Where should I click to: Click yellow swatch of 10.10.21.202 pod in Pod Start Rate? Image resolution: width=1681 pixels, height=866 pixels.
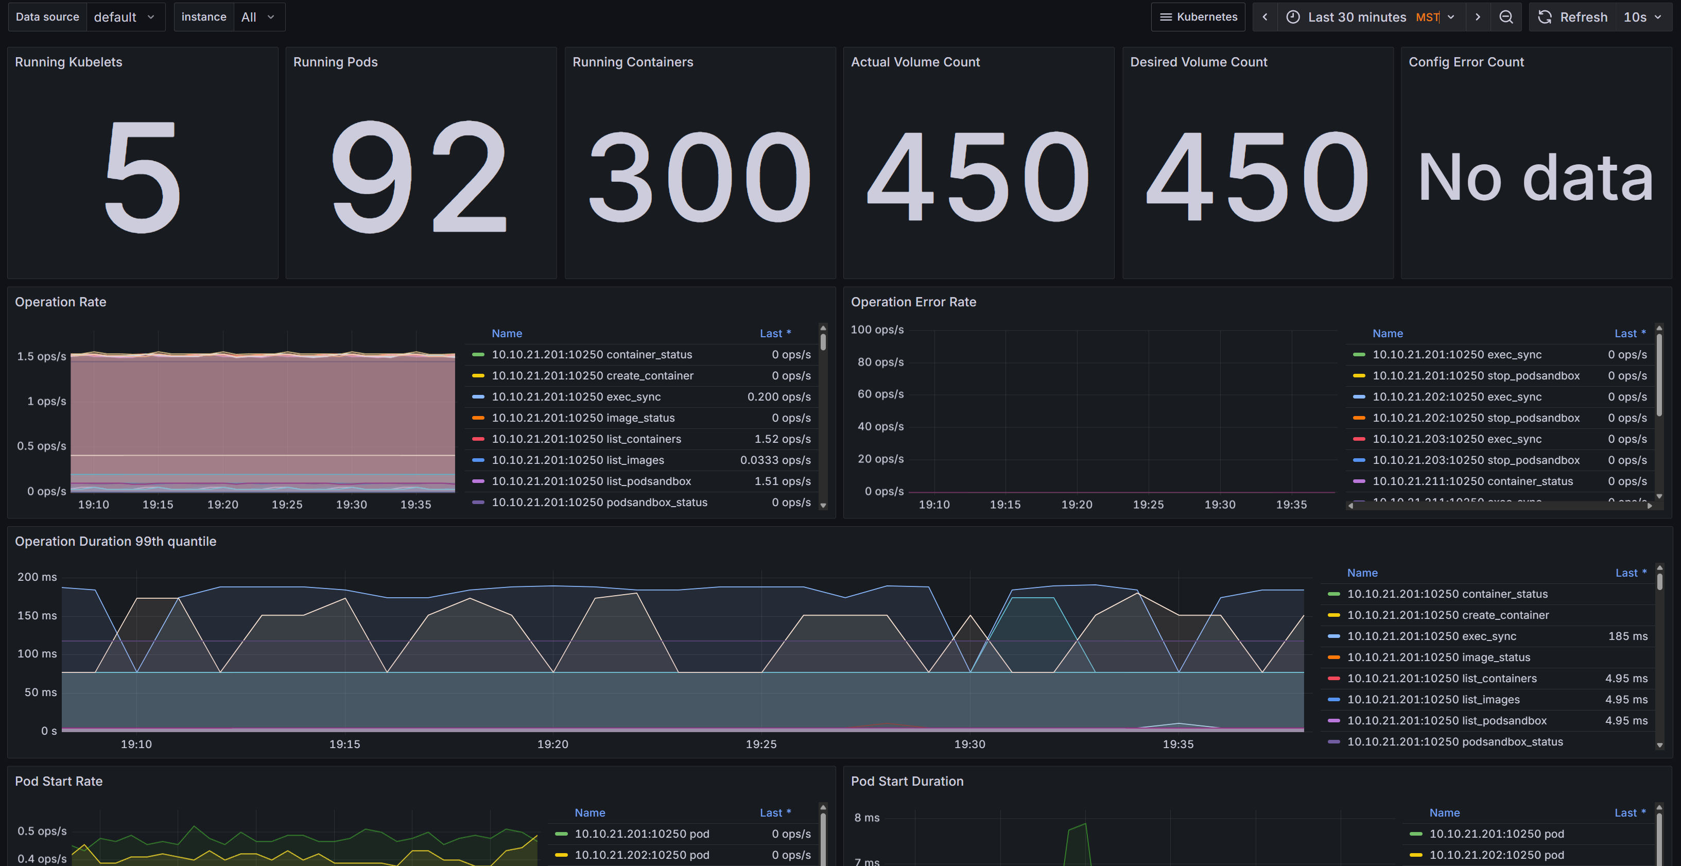click(561, 855)
